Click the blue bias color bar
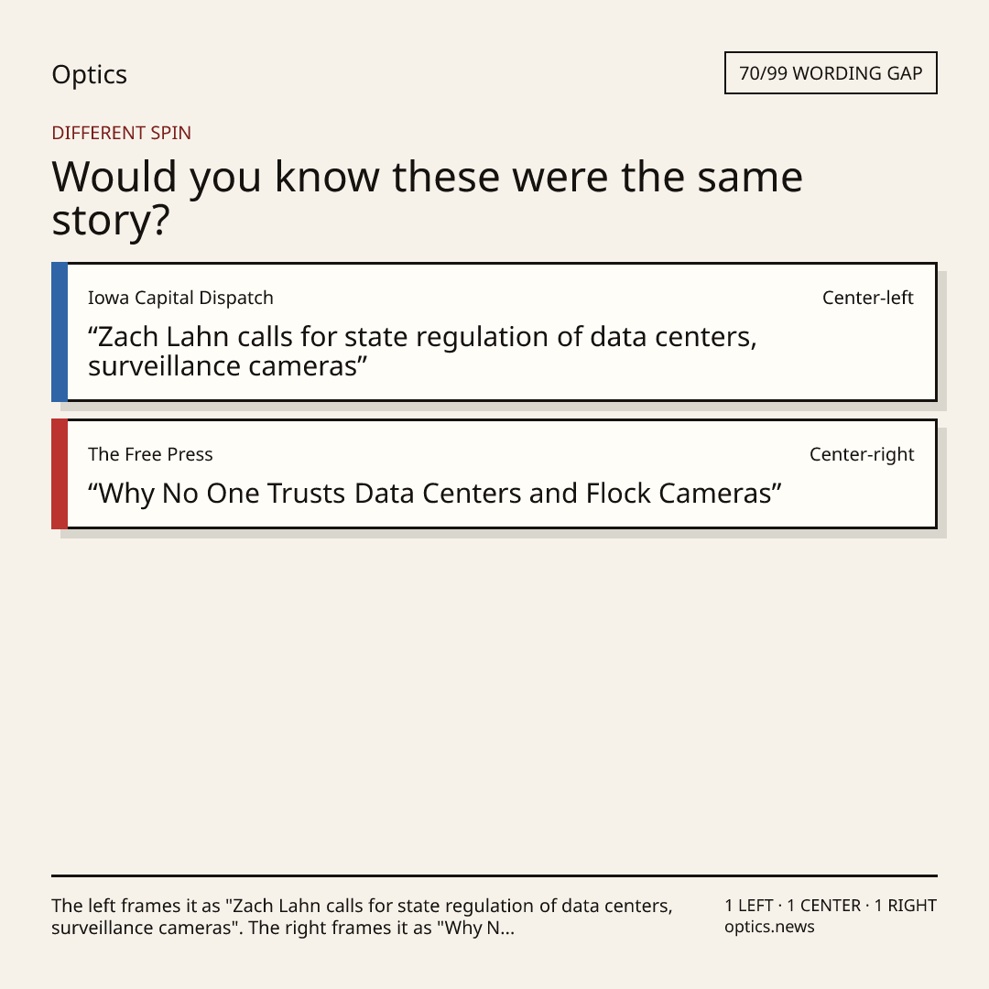Screen dimensions: 989x989 pyautogui.click(x=60, y=331)
